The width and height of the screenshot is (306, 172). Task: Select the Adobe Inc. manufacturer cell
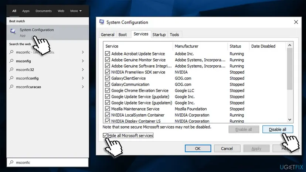tap(184, 54)
